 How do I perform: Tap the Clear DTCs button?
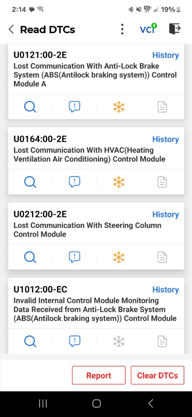pyautogui.click(x=157, y=375)
